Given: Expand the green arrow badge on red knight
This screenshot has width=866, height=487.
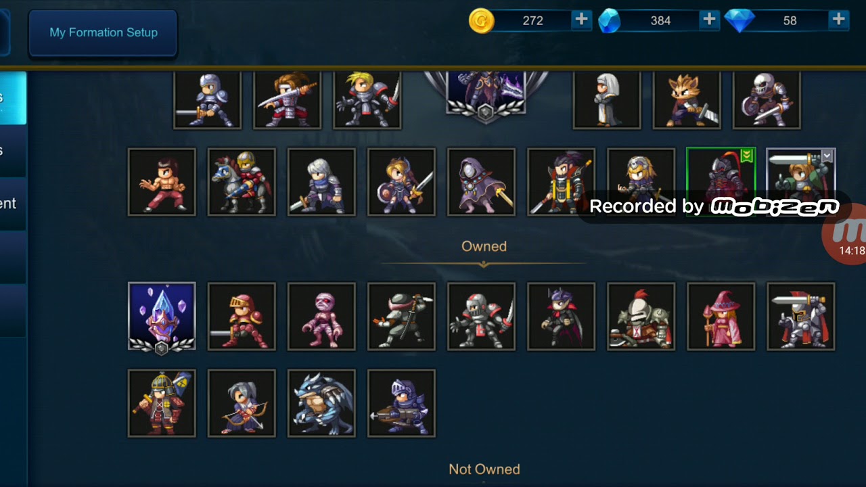Looking at the screenshot, I should tap(747, 156).
